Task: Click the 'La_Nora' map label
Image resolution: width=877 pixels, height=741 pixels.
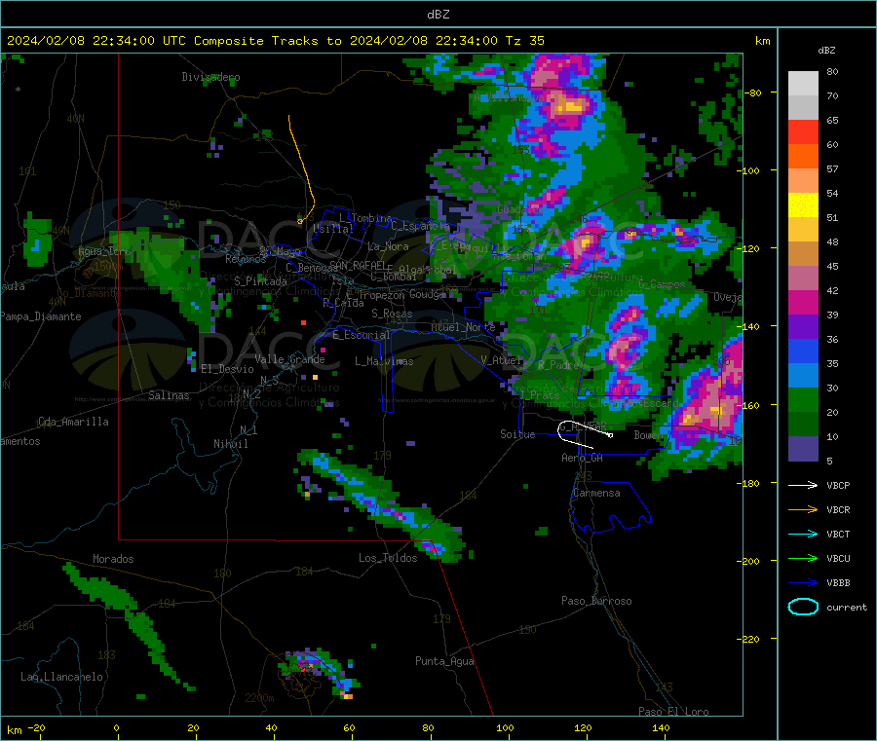Action: tap(388, 246)
